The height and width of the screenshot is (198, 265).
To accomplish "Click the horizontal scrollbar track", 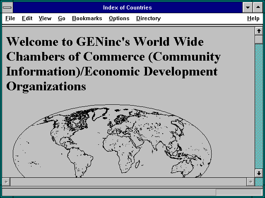I will pyautogui.click(x=128, y=182).
